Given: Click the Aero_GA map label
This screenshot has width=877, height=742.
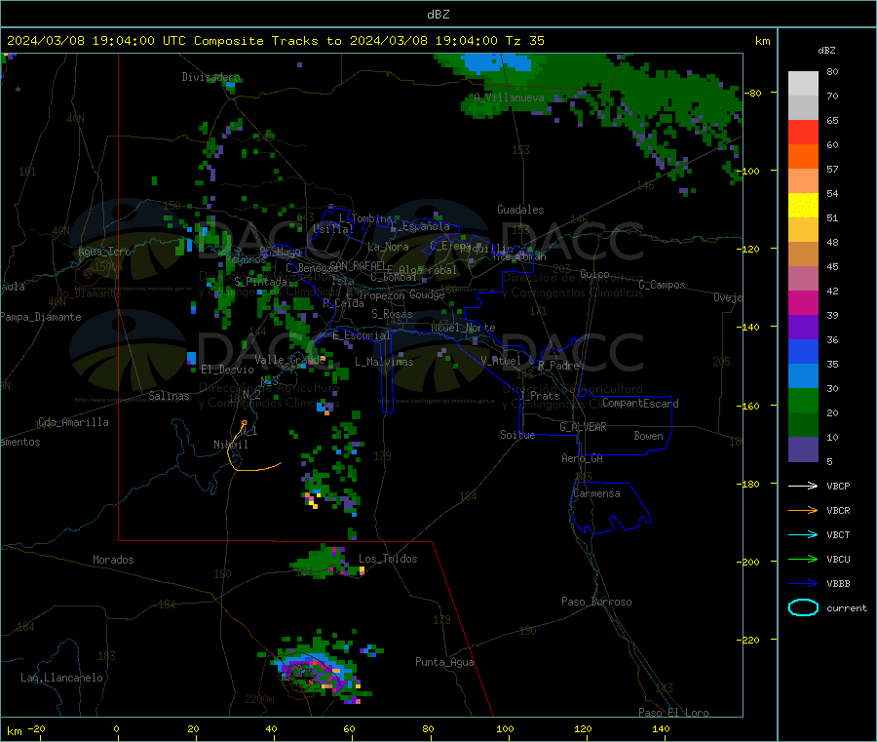Looking at the screenshot, I should coord(583,458).
